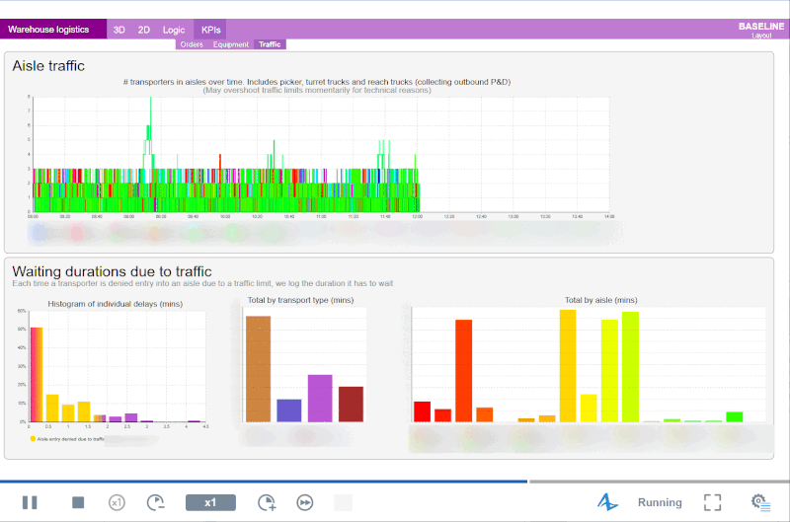The image size is (790, 522).
Task: Switch to the 3D view
Action: (118, 30)
